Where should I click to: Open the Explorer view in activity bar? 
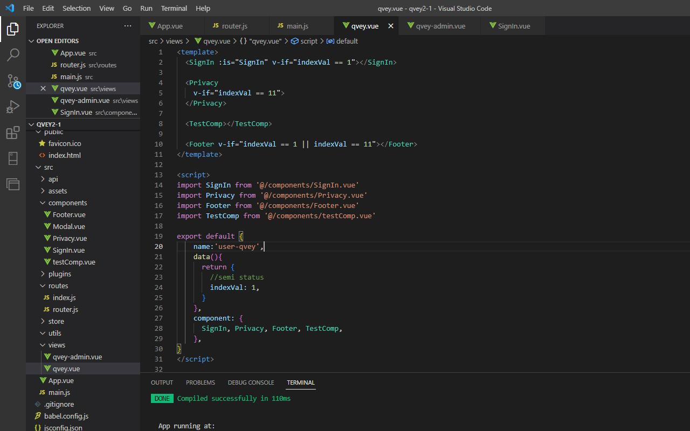13,29
